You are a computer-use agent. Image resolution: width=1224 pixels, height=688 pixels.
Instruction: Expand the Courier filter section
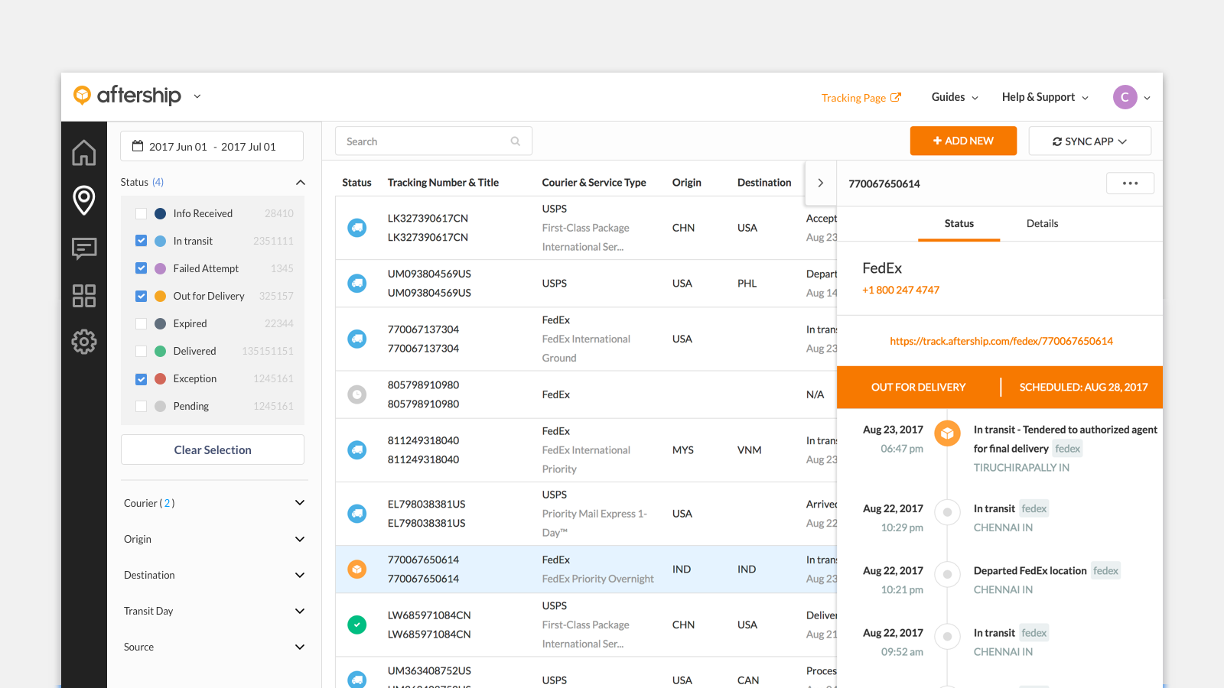pyautogui.click(x=300, y=503)
